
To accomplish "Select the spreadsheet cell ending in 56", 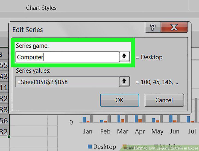I will [4, 121].
